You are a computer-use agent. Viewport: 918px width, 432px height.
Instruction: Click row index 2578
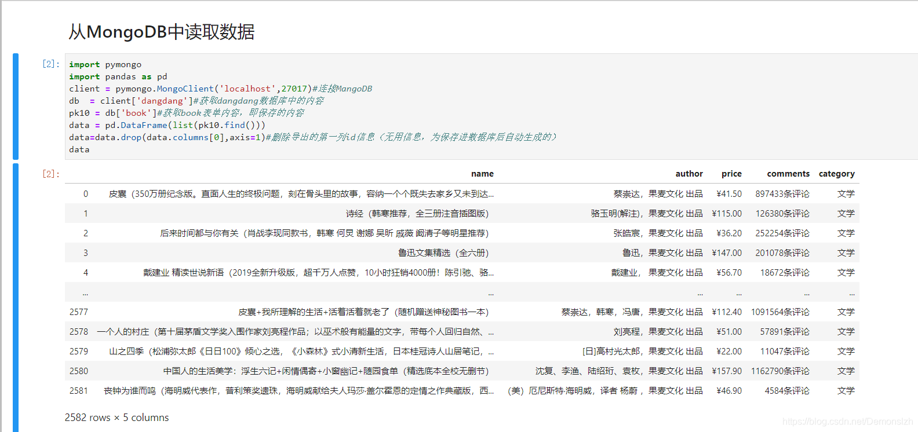point(79,332)
